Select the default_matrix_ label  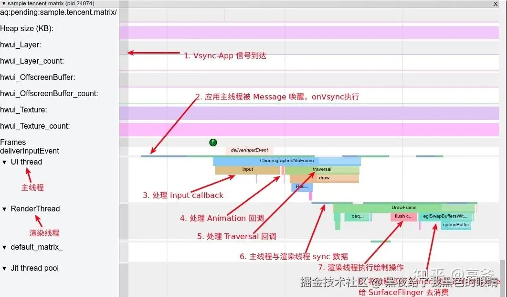[x=37, y=247]
